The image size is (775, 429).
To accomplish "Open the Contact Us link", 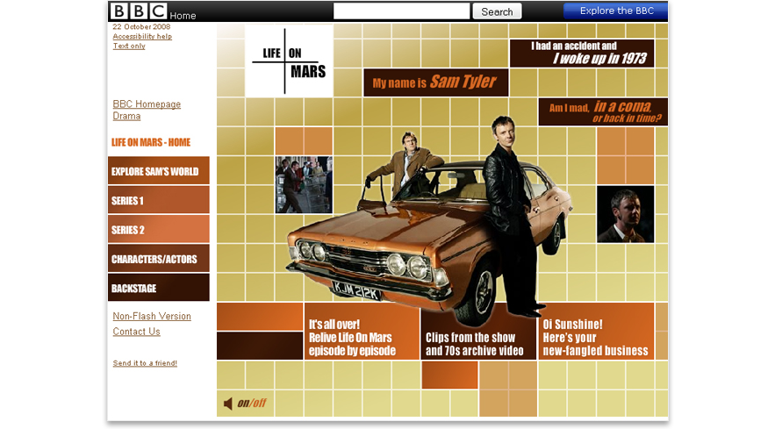I will 136,332.
